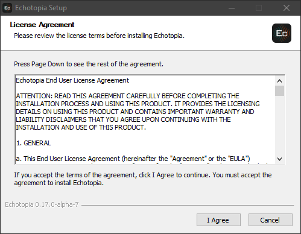Click the license scrollbar up arrow
The height and width of the screenshot is (234, 301).
pyautogui.click(x=279, y=81)
